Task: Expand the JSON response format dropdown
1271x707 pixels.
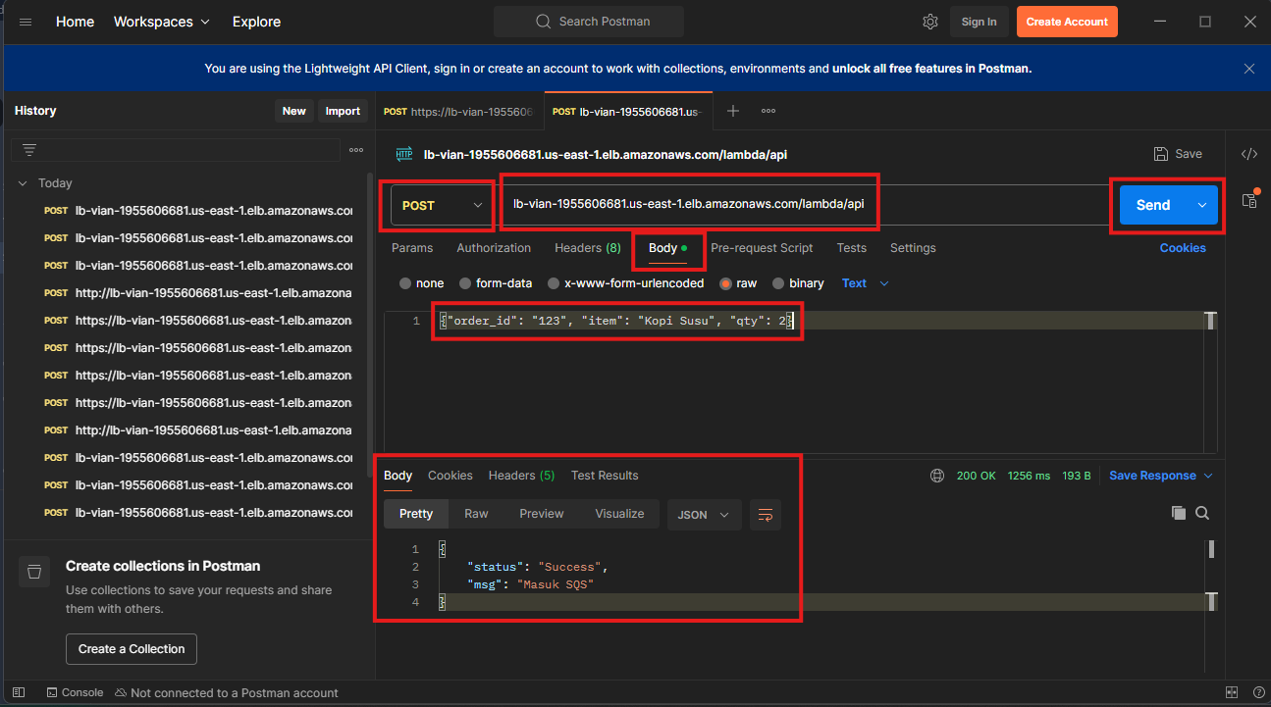Action: point(704,514)
